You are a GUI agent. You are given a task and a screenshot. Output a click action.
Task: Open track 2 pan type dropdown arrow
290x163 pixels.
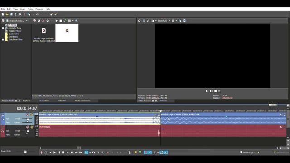(x=27, y=134)
